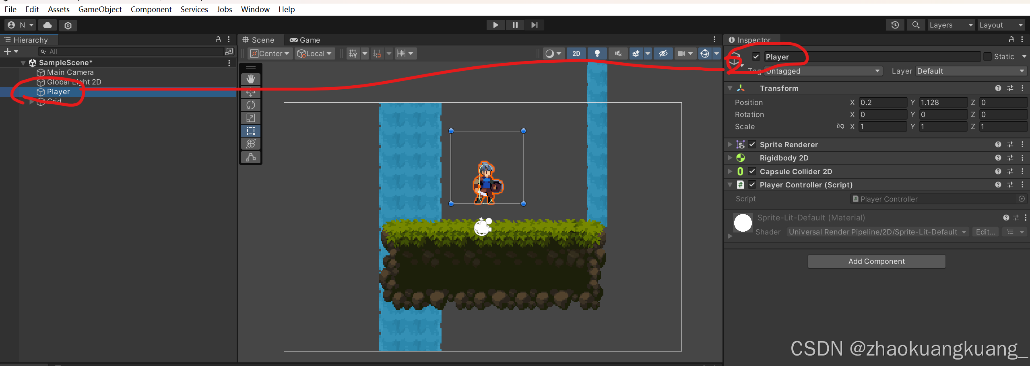Click the Pause button
1030x366 pixels.
coord(515,25)
